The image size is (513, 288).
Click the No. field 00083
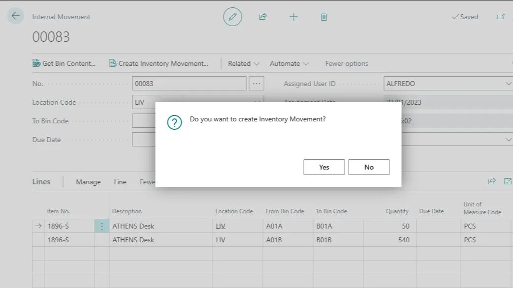[x=189, y=84]
